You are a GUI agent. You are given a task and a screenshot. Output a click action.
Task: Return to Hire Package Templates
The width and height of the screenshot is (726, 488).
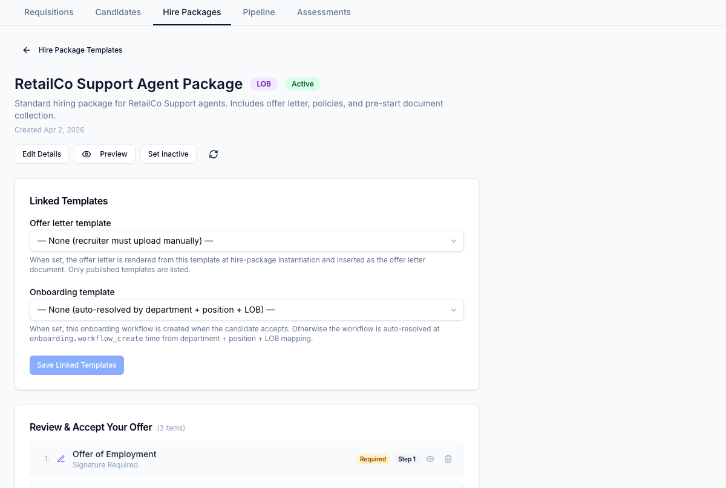tap(80, 50)
